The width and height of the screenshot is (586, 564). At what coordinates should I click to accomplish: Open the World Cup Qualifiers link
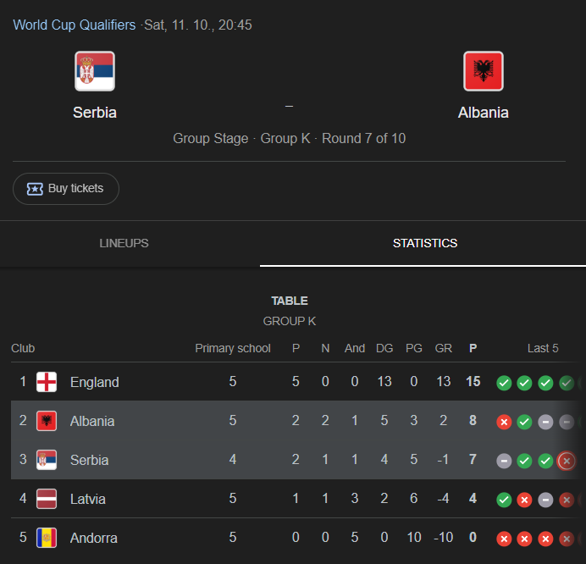click(75, 25)
